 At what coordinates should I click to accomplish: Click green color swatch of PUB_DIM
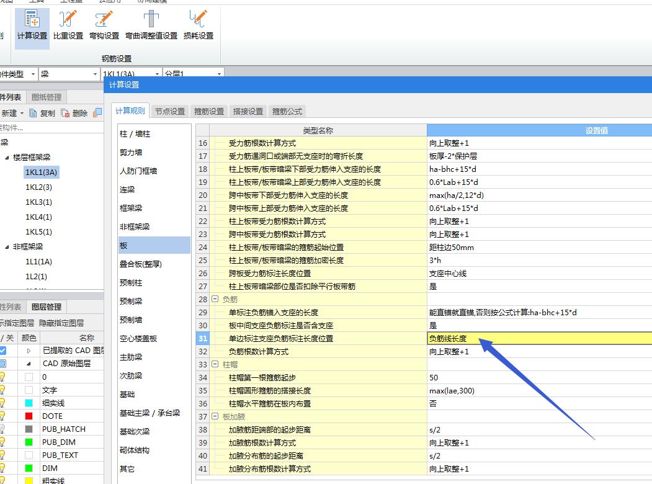(29, 442)
